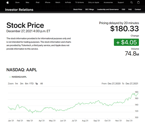Set chart zoom to 1m
Viewport: 145px width, 125px height.
pyautogui.click(x=16, y=84)
